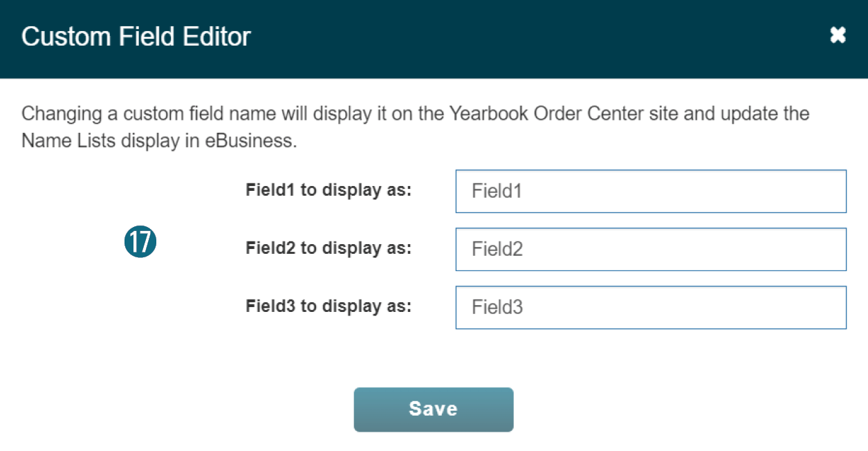The width and height of the screenshot is (868, 451).
Task: Select the Field3 display name input
Action: pos(650,308)
